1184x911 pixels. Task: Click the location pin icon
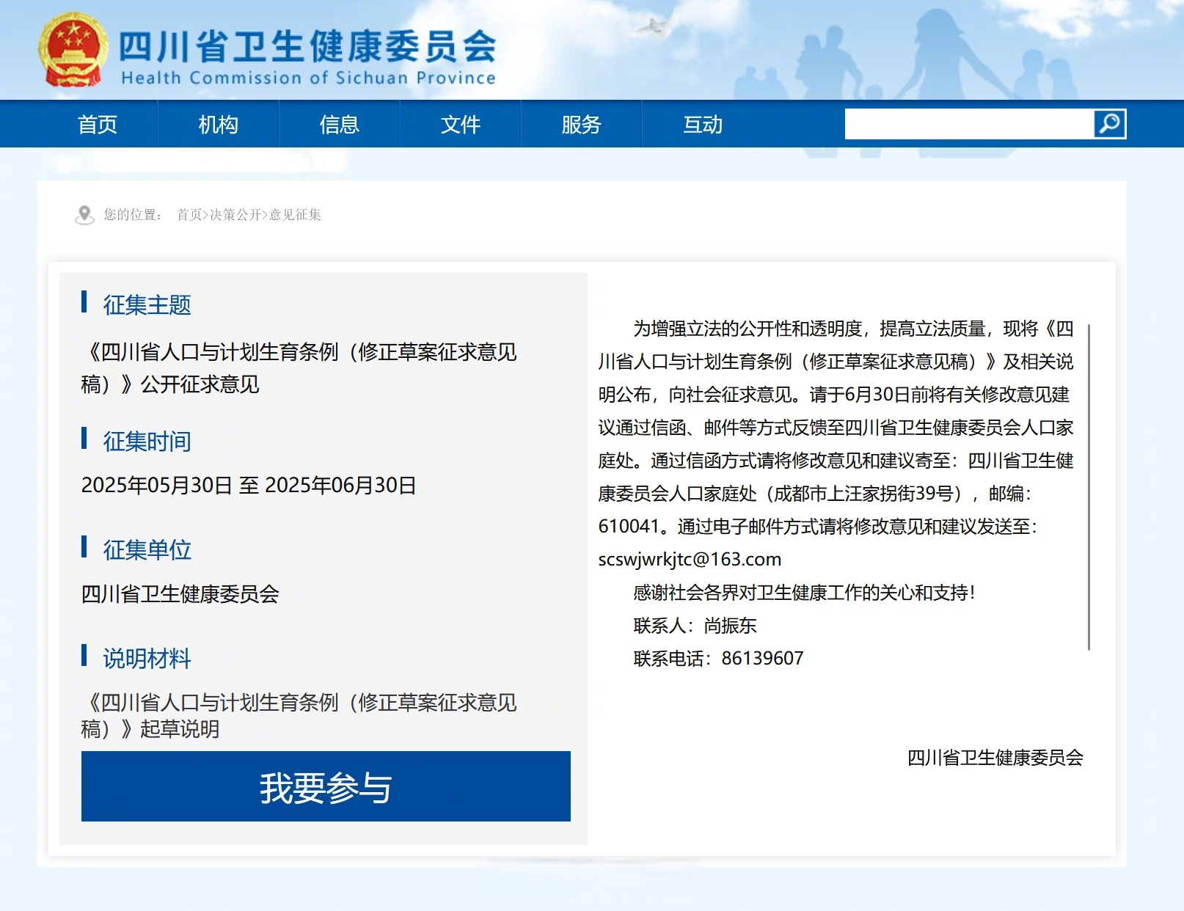point(84,215)
